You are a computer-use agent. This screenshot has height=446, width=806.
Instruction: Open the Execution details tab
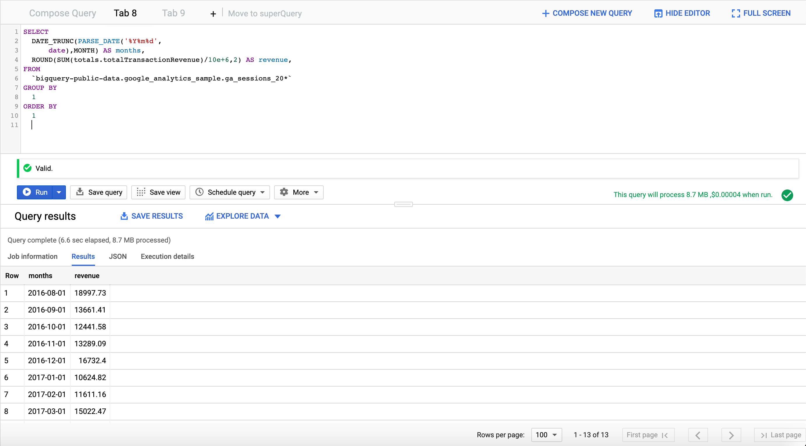[x=167, y=257]
